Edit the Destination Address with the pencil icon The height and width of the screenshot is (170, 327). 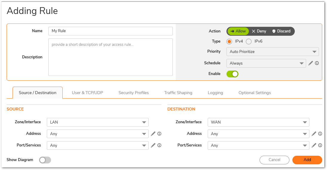(314, 134)
